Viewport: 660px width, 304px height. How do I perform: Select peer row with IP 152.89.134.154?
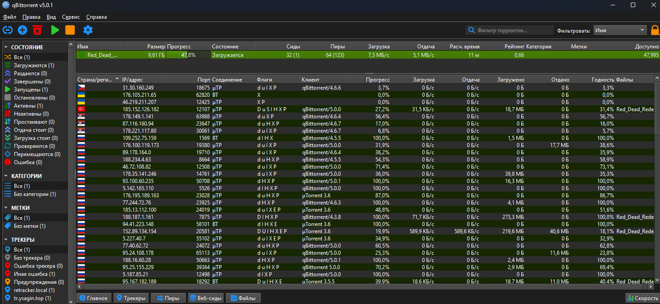(x=365, y=231)
